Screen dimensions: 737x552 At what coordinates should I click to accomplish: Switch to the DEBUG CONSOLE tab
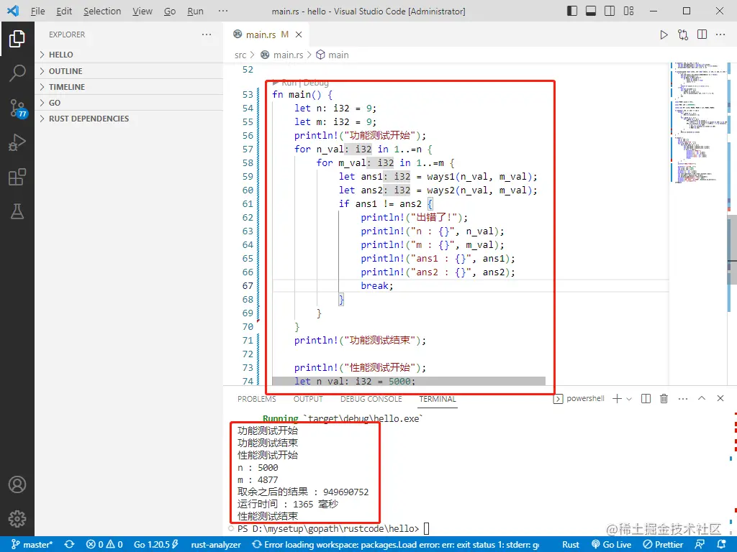(371, 399)
